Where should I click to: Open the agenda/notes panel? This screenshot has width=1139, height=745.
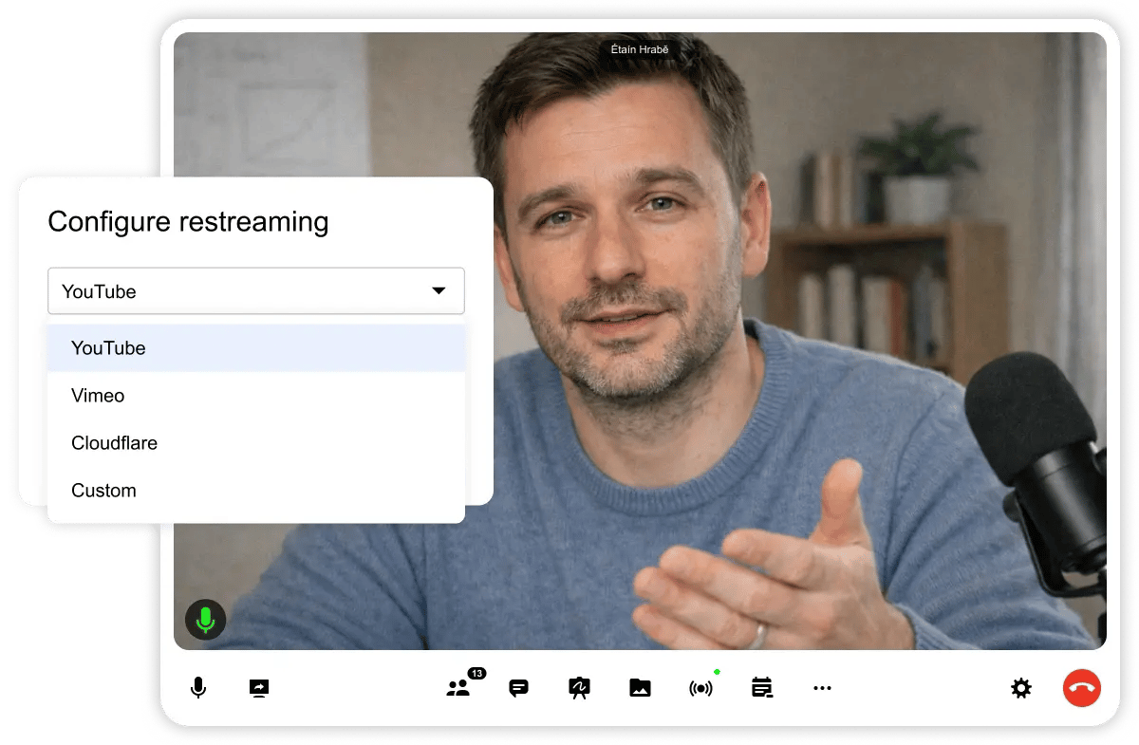point(761,688)
